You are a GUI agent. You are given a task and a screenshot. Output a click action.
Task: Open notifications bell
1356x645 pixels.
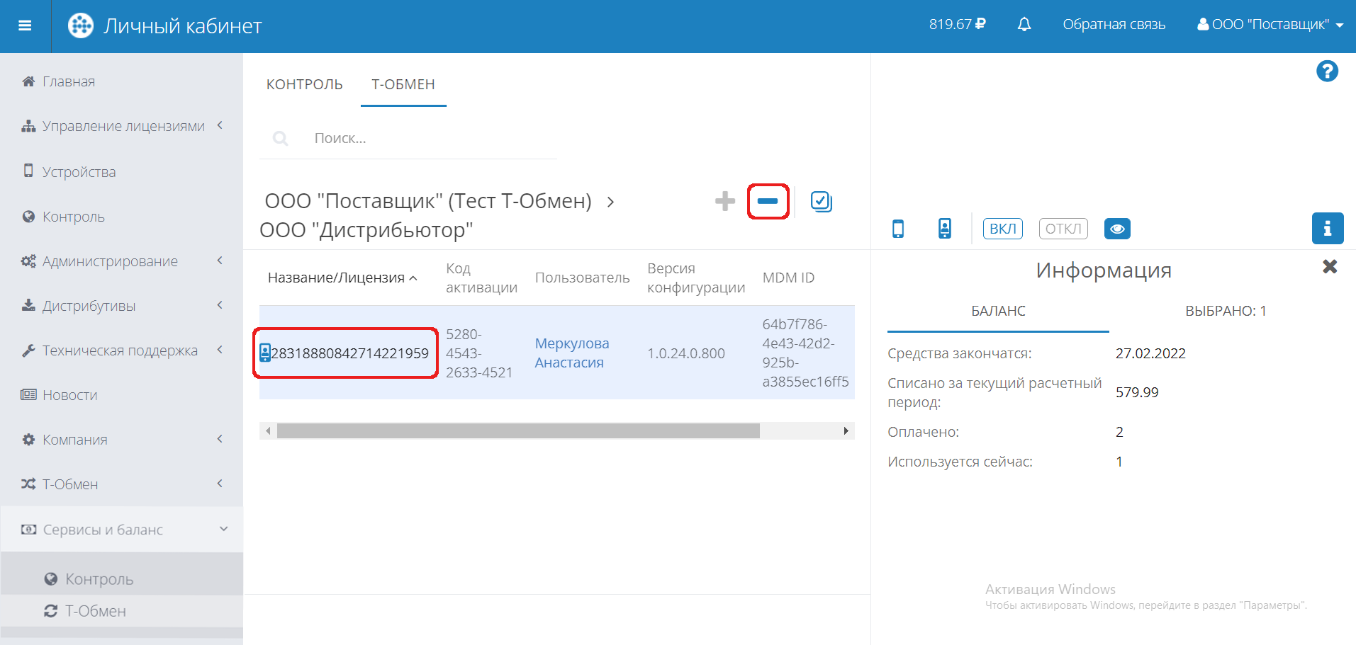click(x=1024, y=25)
